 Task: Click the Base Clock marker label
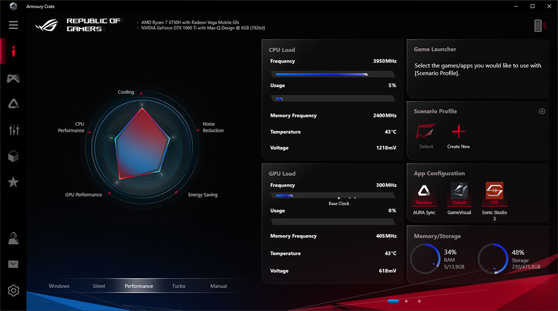(339, 204)
